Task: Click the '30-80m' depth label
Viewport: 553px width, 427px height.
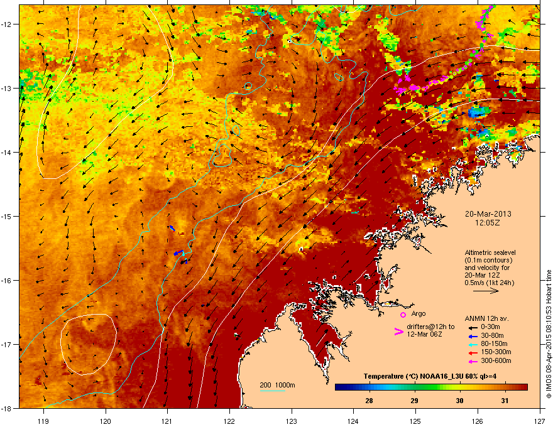Action: pyautogui.click(x=492, y=336)
